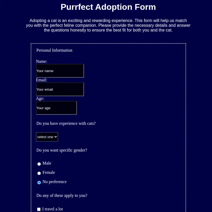212x212 pixels.
Task: Click the Personal Information section label
Action: 54,50
